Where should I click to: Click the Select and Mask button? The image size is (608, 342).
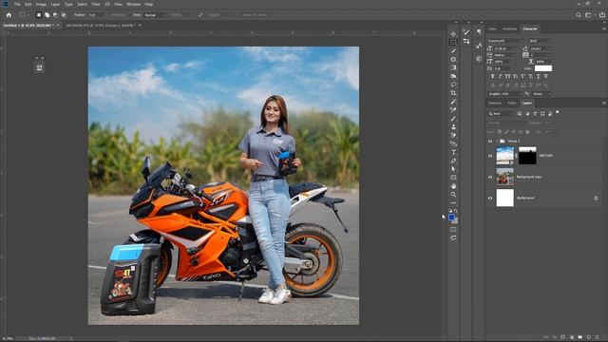click(x=256, y=15)
